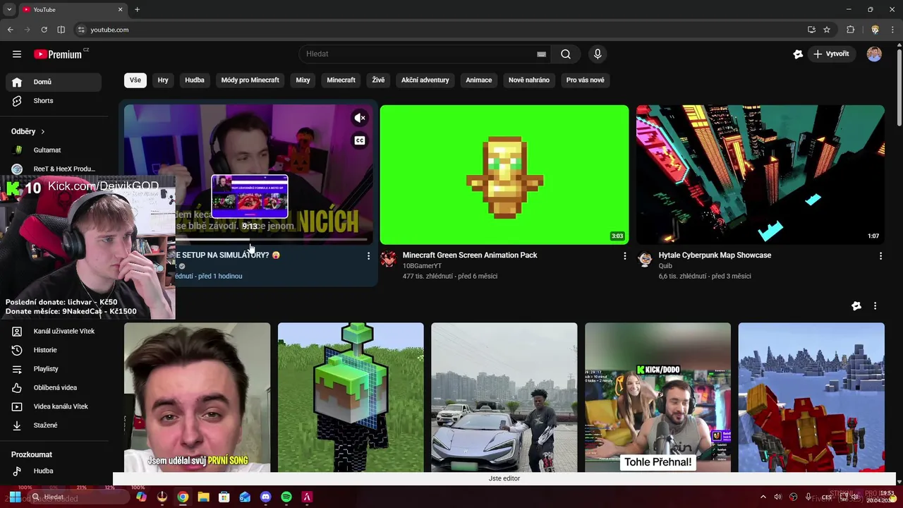Open Hudba under Prozkoumat

[54, 471]
